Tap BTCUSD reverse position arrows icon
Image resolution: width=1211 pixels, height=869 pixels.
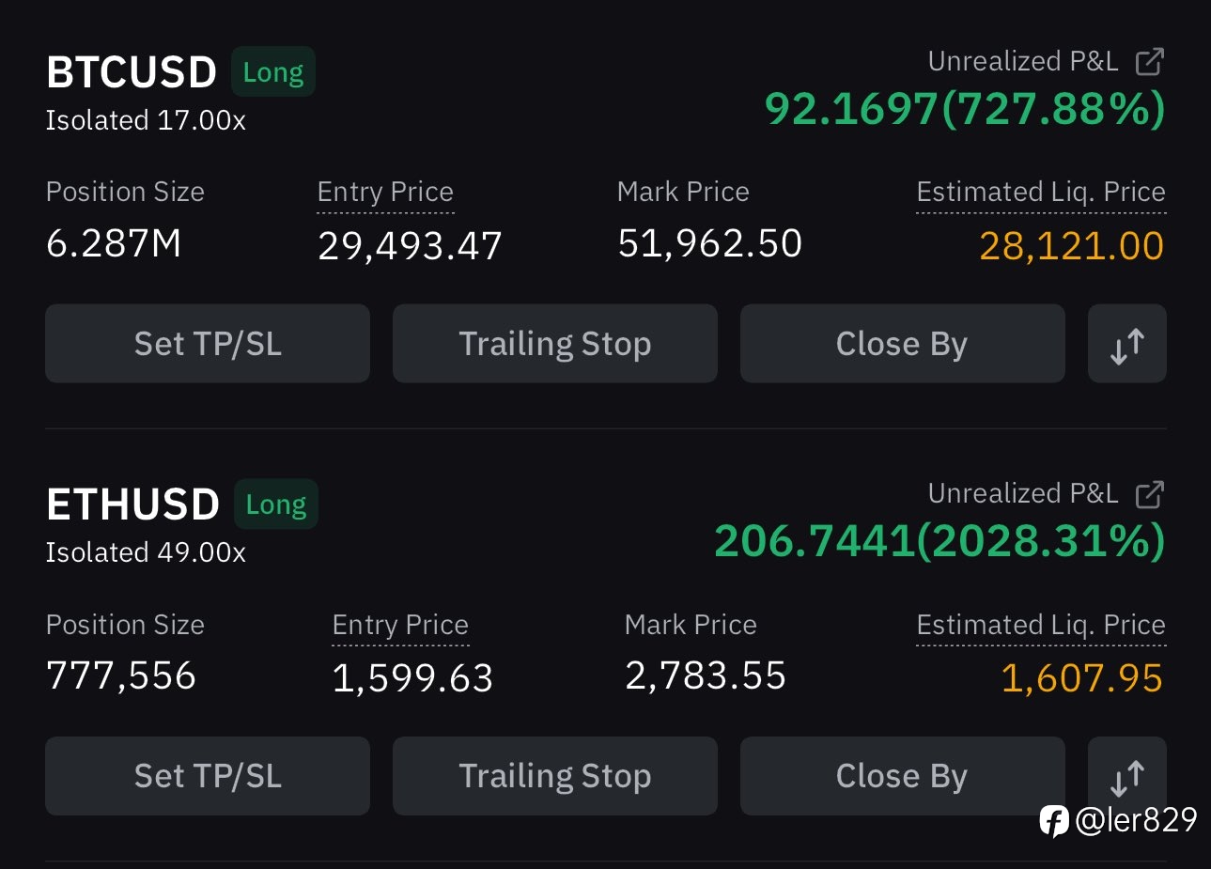click(1126, 344)
